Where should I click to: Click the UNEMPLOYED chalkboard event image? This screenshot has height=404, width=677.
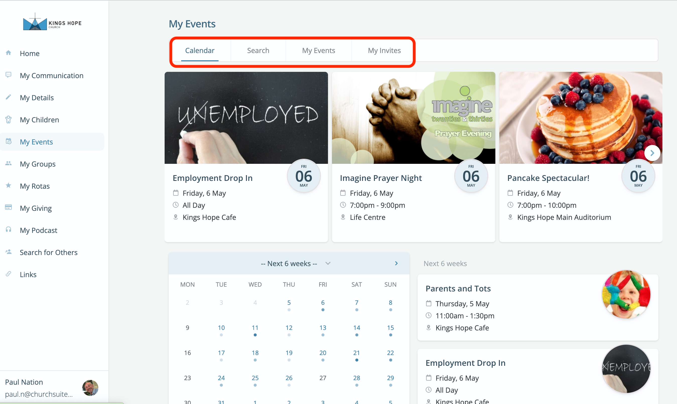coord(246,118)
